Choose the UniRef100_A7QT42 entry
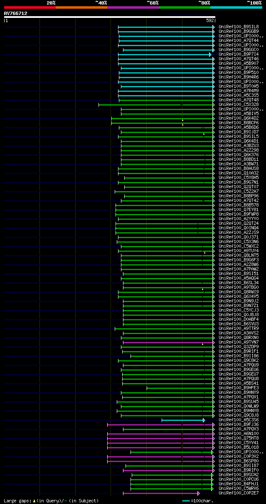 tap(239, 201)
